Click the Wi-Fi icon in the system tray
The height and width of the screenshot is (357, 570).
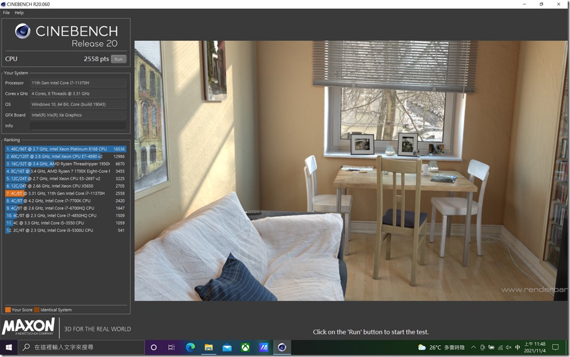(500, 347)
